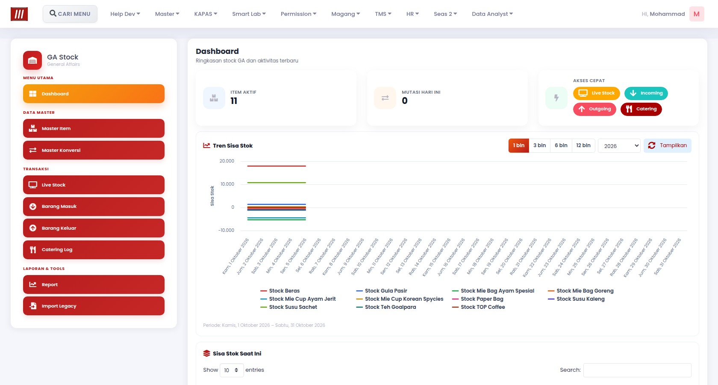Expand the Smart Lab menu
This screenshot has width=718, height=385.
pyautogui.click(x=249, y=14)
